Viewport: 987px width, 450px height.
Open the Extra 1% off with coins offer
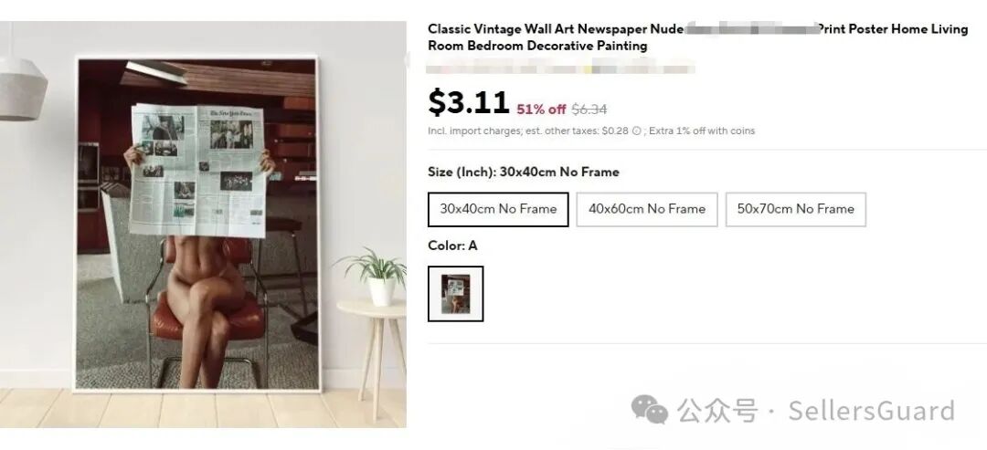(x=702, y=131)
